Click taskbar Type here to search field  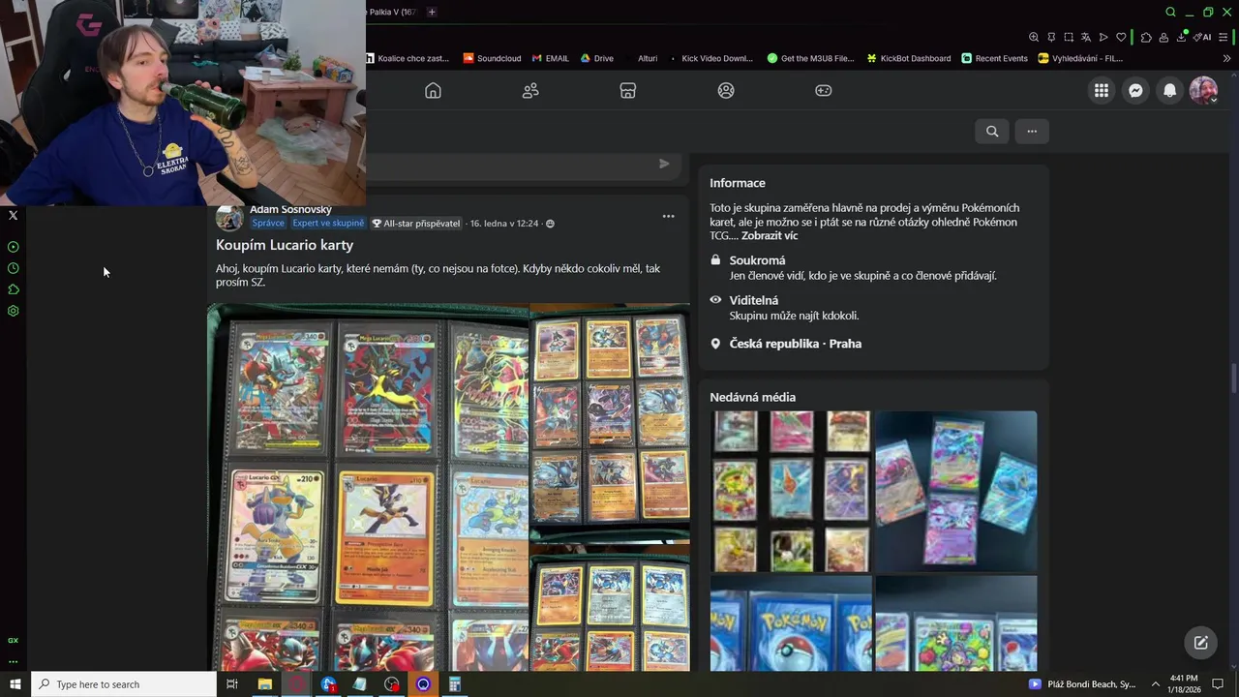point(124,683)
